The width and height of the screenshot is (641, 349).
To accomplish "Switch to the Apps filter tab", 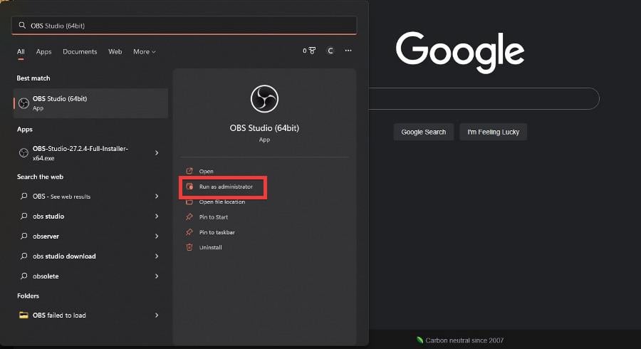I will 43,51.
